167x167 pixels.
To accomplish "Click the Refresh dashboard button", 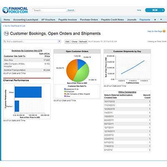I will click(83, 42).
